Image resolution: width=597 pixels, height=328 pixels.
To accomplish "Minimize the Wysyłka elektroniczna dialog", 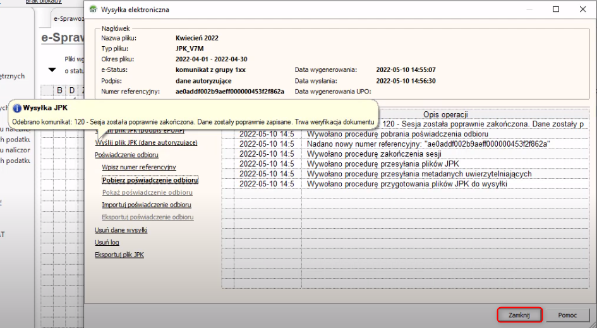I will [x=529, y=9].
